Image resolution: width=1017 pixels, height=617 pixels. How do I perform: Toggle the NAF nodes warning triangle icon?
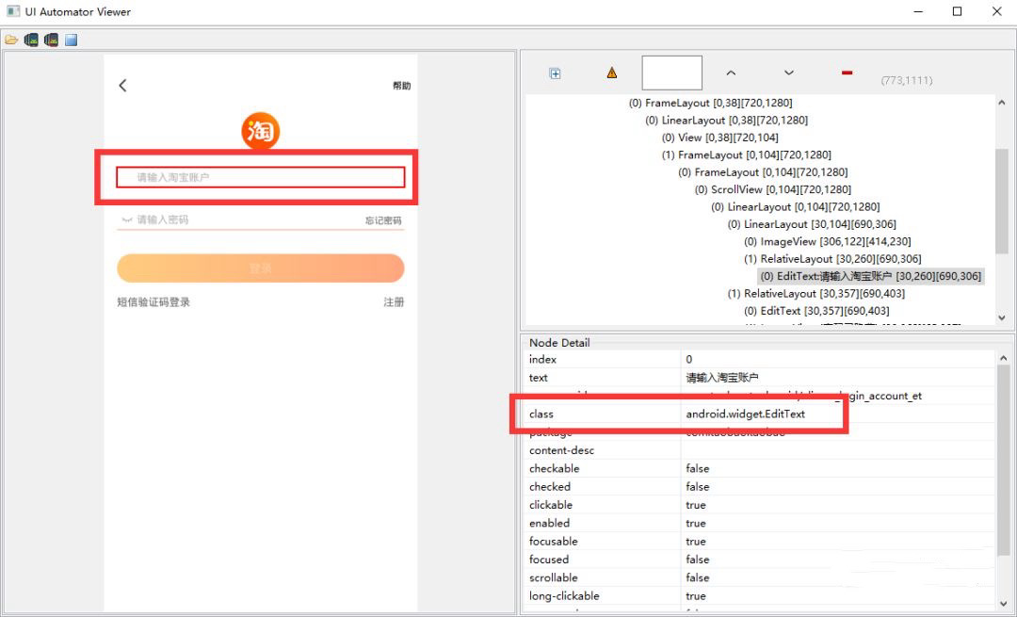point(612,73)
